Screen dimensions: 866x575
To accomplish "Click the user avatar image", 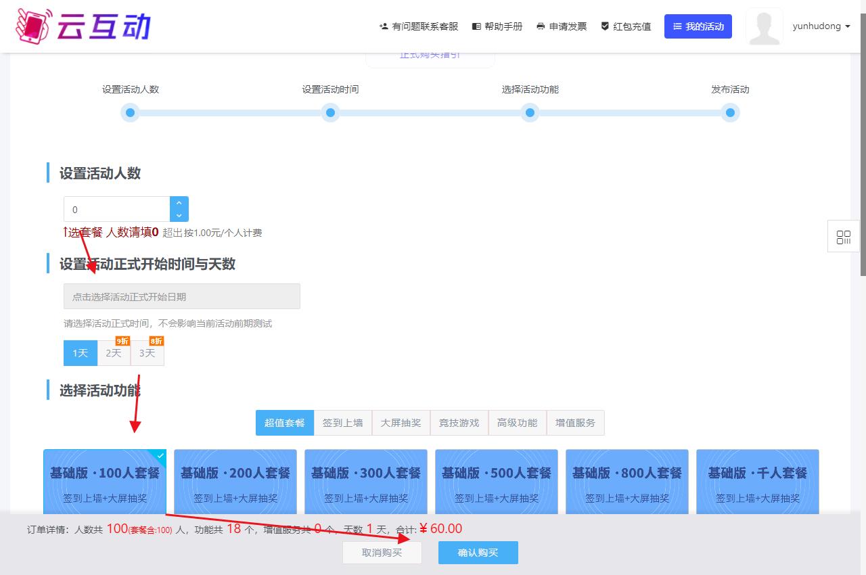I will [x=764, y=27].
